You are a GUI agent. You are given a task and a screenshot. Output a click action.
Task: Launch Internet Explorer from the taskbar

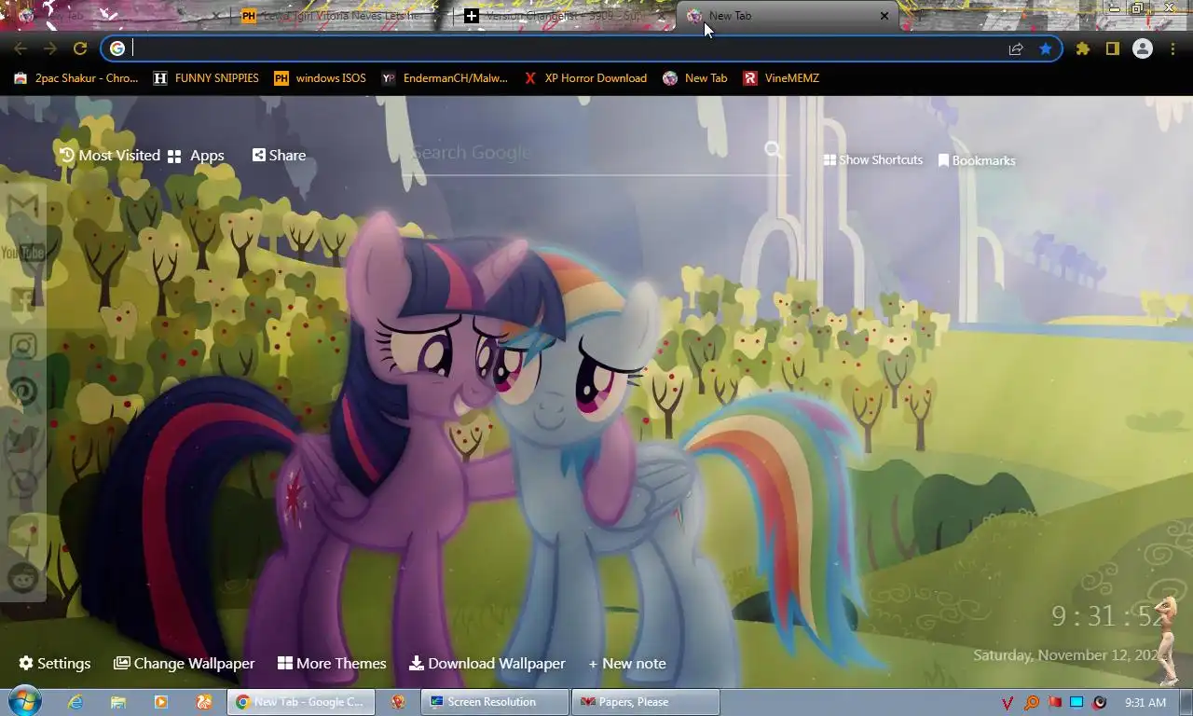(75, 702)
